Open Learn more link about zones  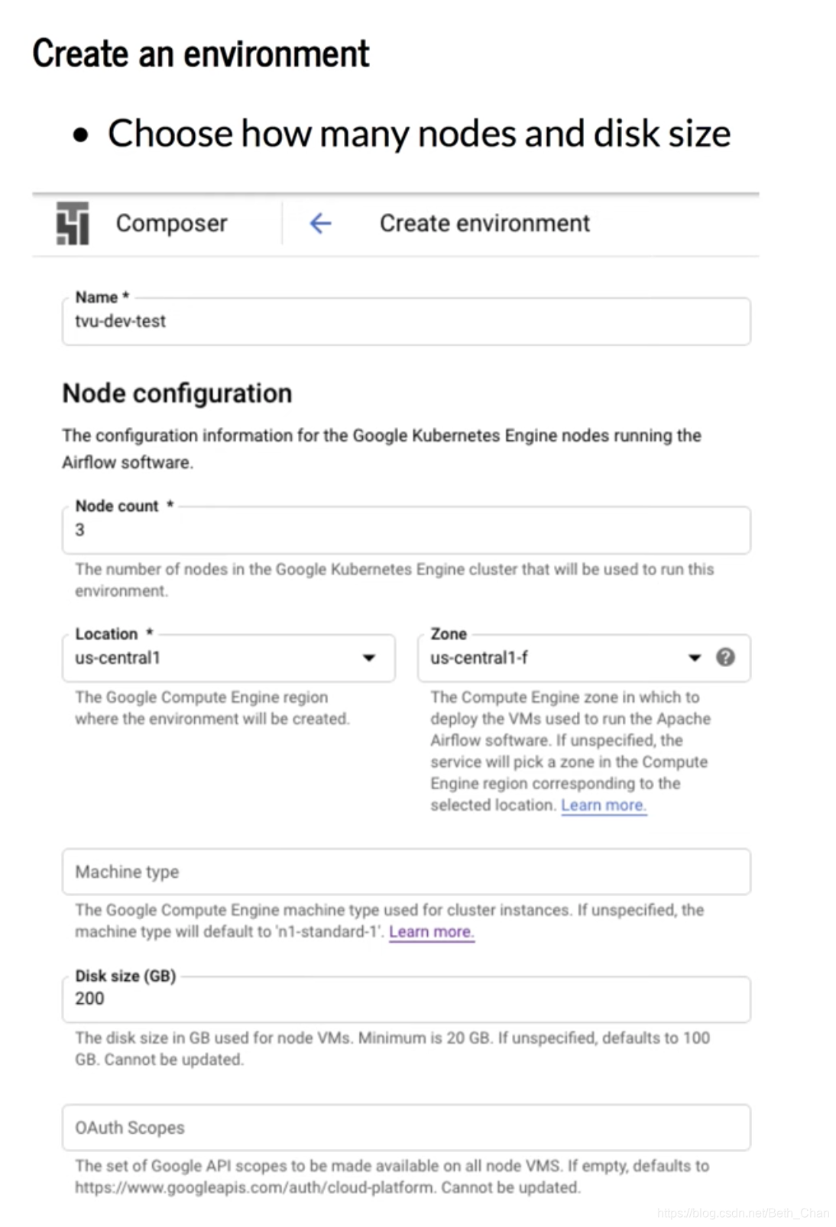[x=604, y=805]
